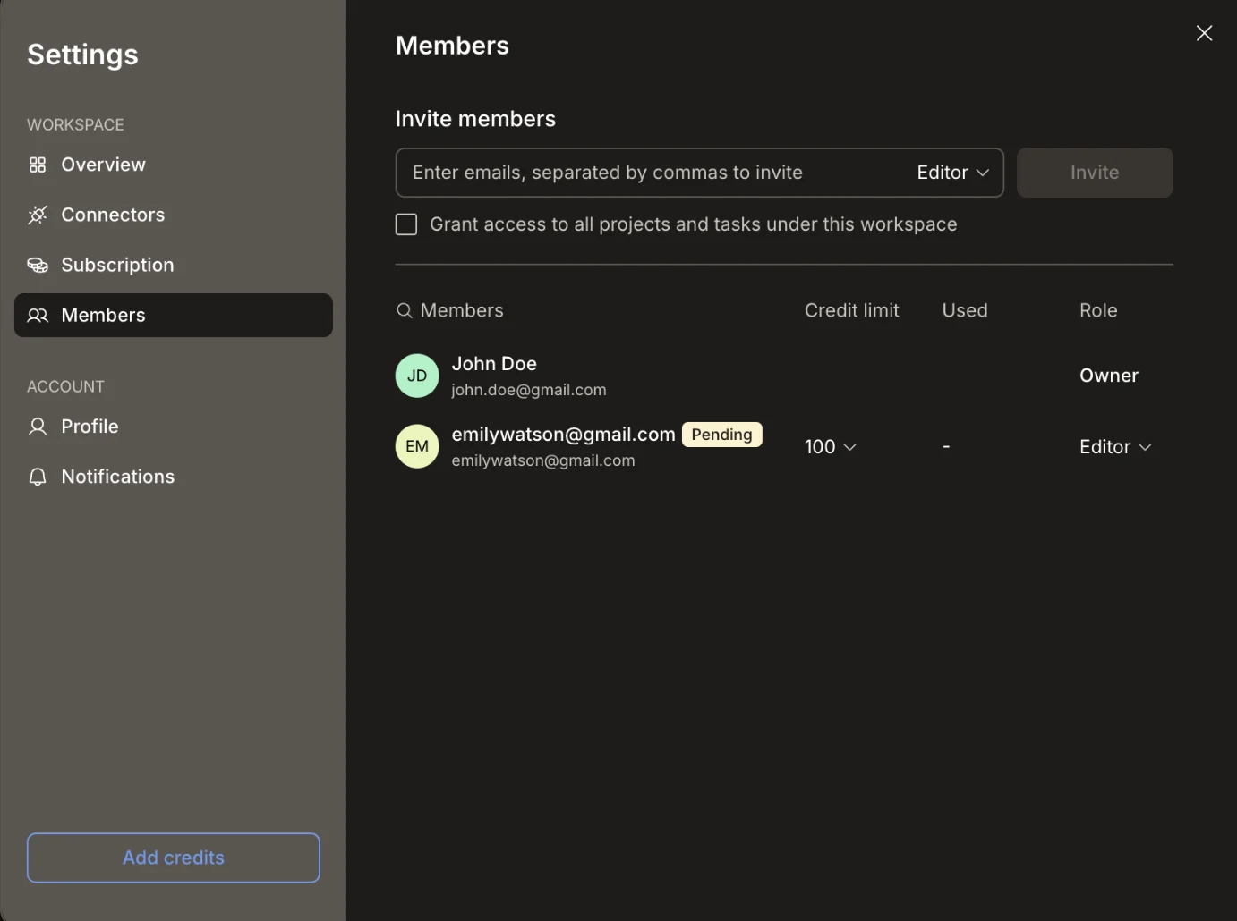Click the search magnifier icon in members list
This screenshot has width=1237, height=921.
405,310
